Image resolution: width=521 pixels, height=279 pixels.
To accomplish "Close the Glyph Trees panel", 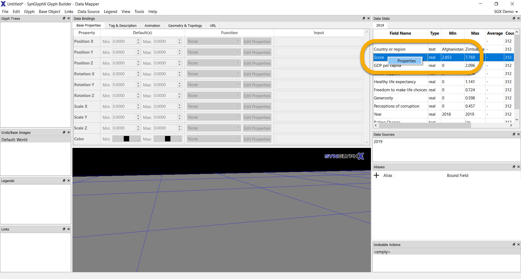I will [x=69, y=18].
